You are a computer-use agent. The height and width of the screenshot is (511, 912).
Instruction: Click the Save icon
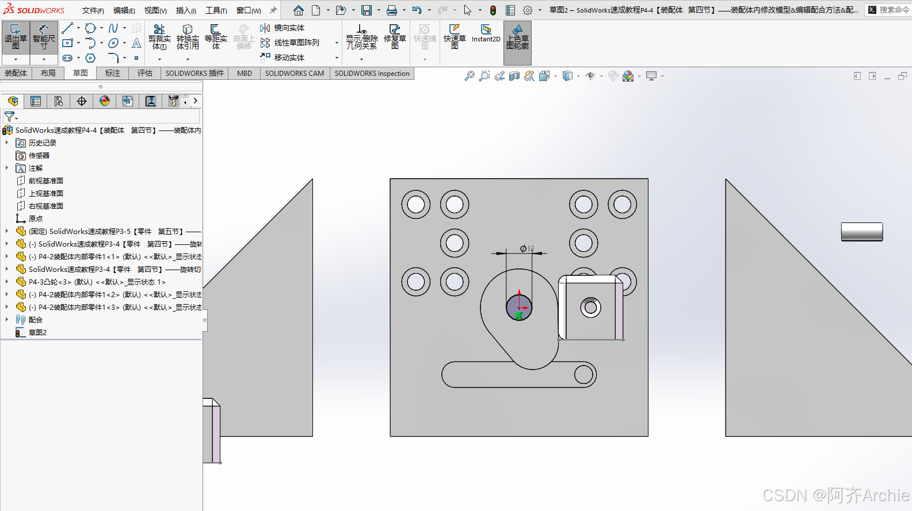[366, 10]
